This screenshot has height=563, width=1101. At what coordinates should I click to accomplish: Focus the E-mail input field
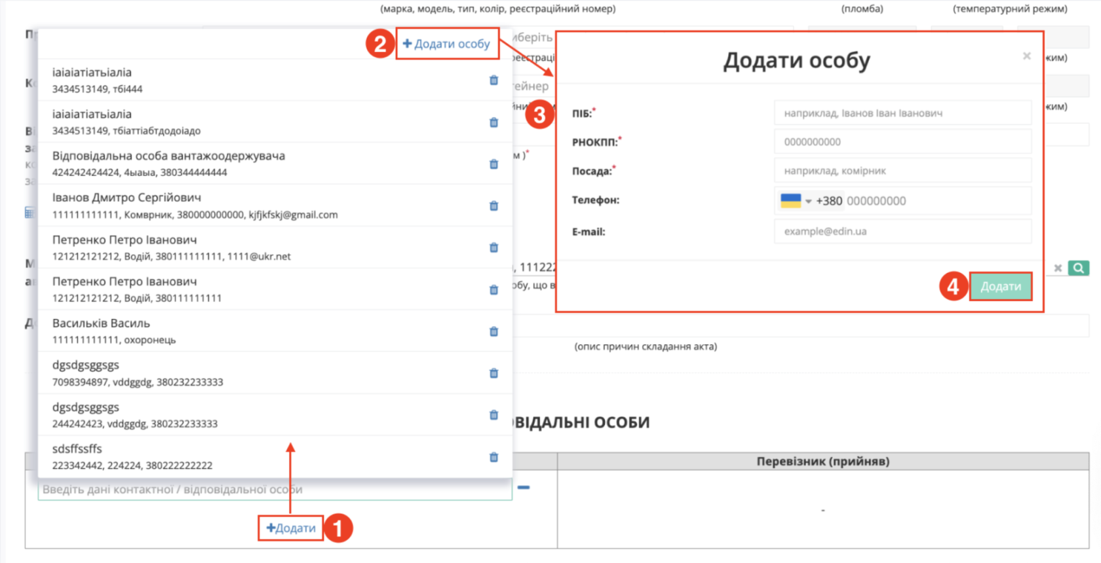pos(902,231)
